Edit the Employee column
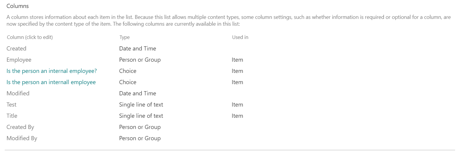 pyautogui.click(x=19, y=60)
